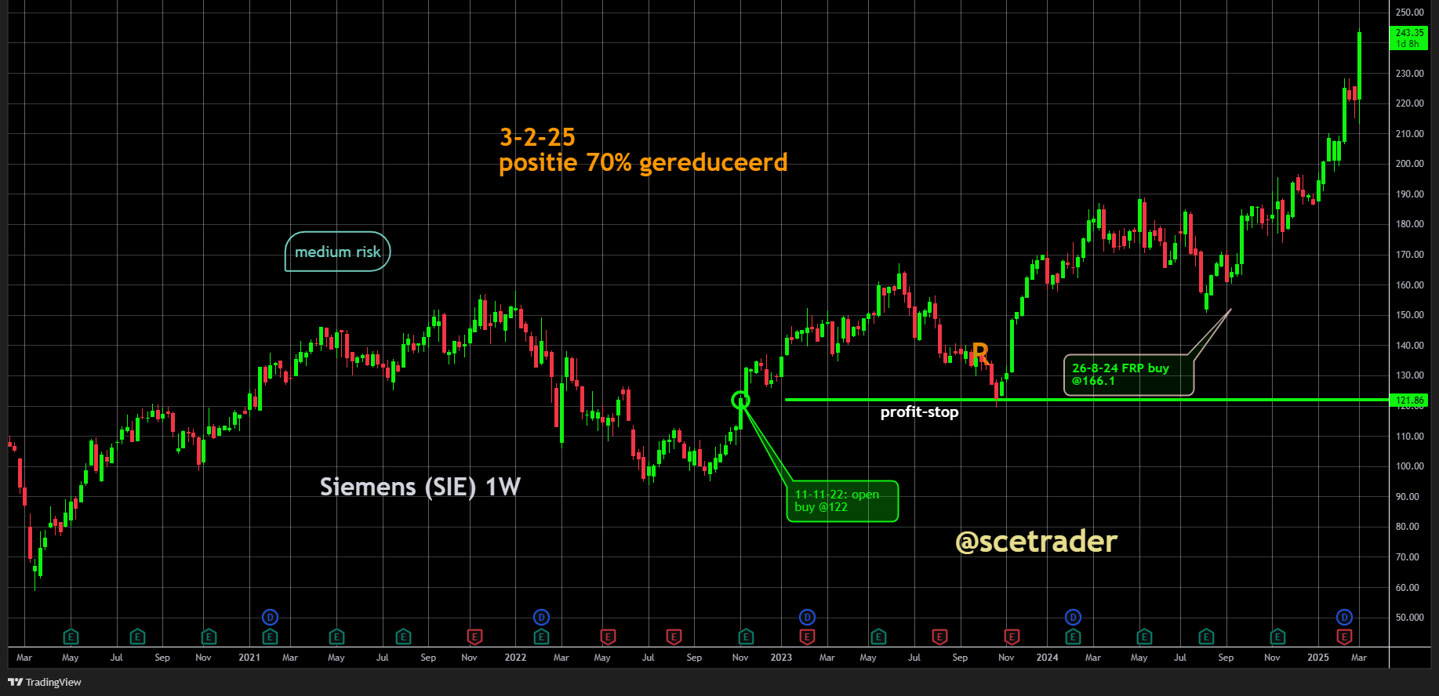This screenshot has height=696, width=1439.
Task: Open the red February 2025 earnings marker
Action: click(x=1344, y=636)
